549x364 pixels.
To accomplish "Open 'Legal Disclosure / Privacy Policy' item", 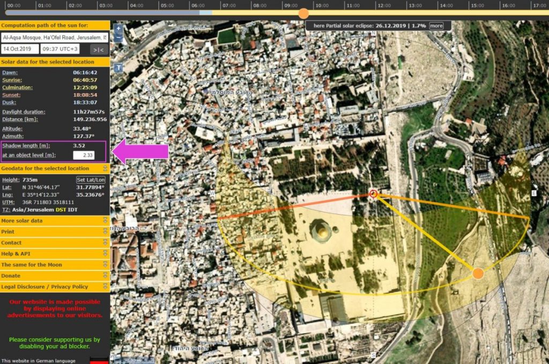I will click(x=55, y=287).
